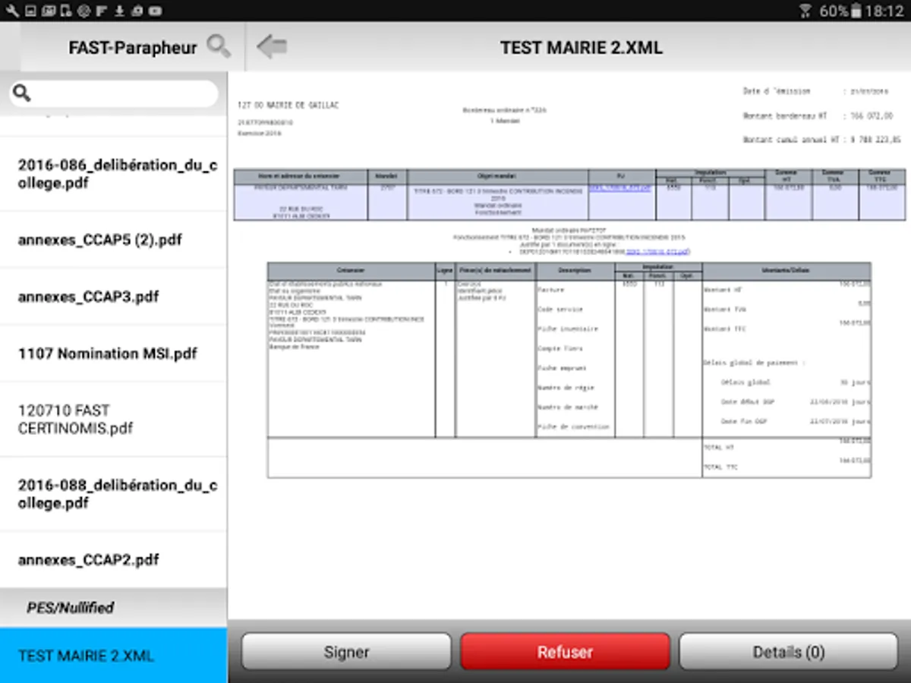This screenshot has height=683, width=911.
Task: Click the blue link after the DEP justificatif number
Action: click(x=657, y=251)
